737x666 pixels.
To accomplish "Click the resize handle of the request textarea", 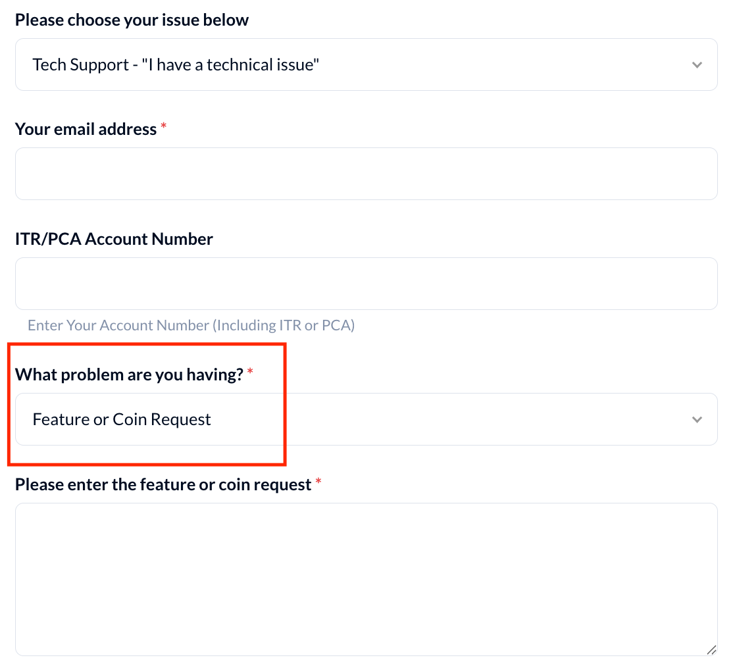I will click(x=711, y=650).
